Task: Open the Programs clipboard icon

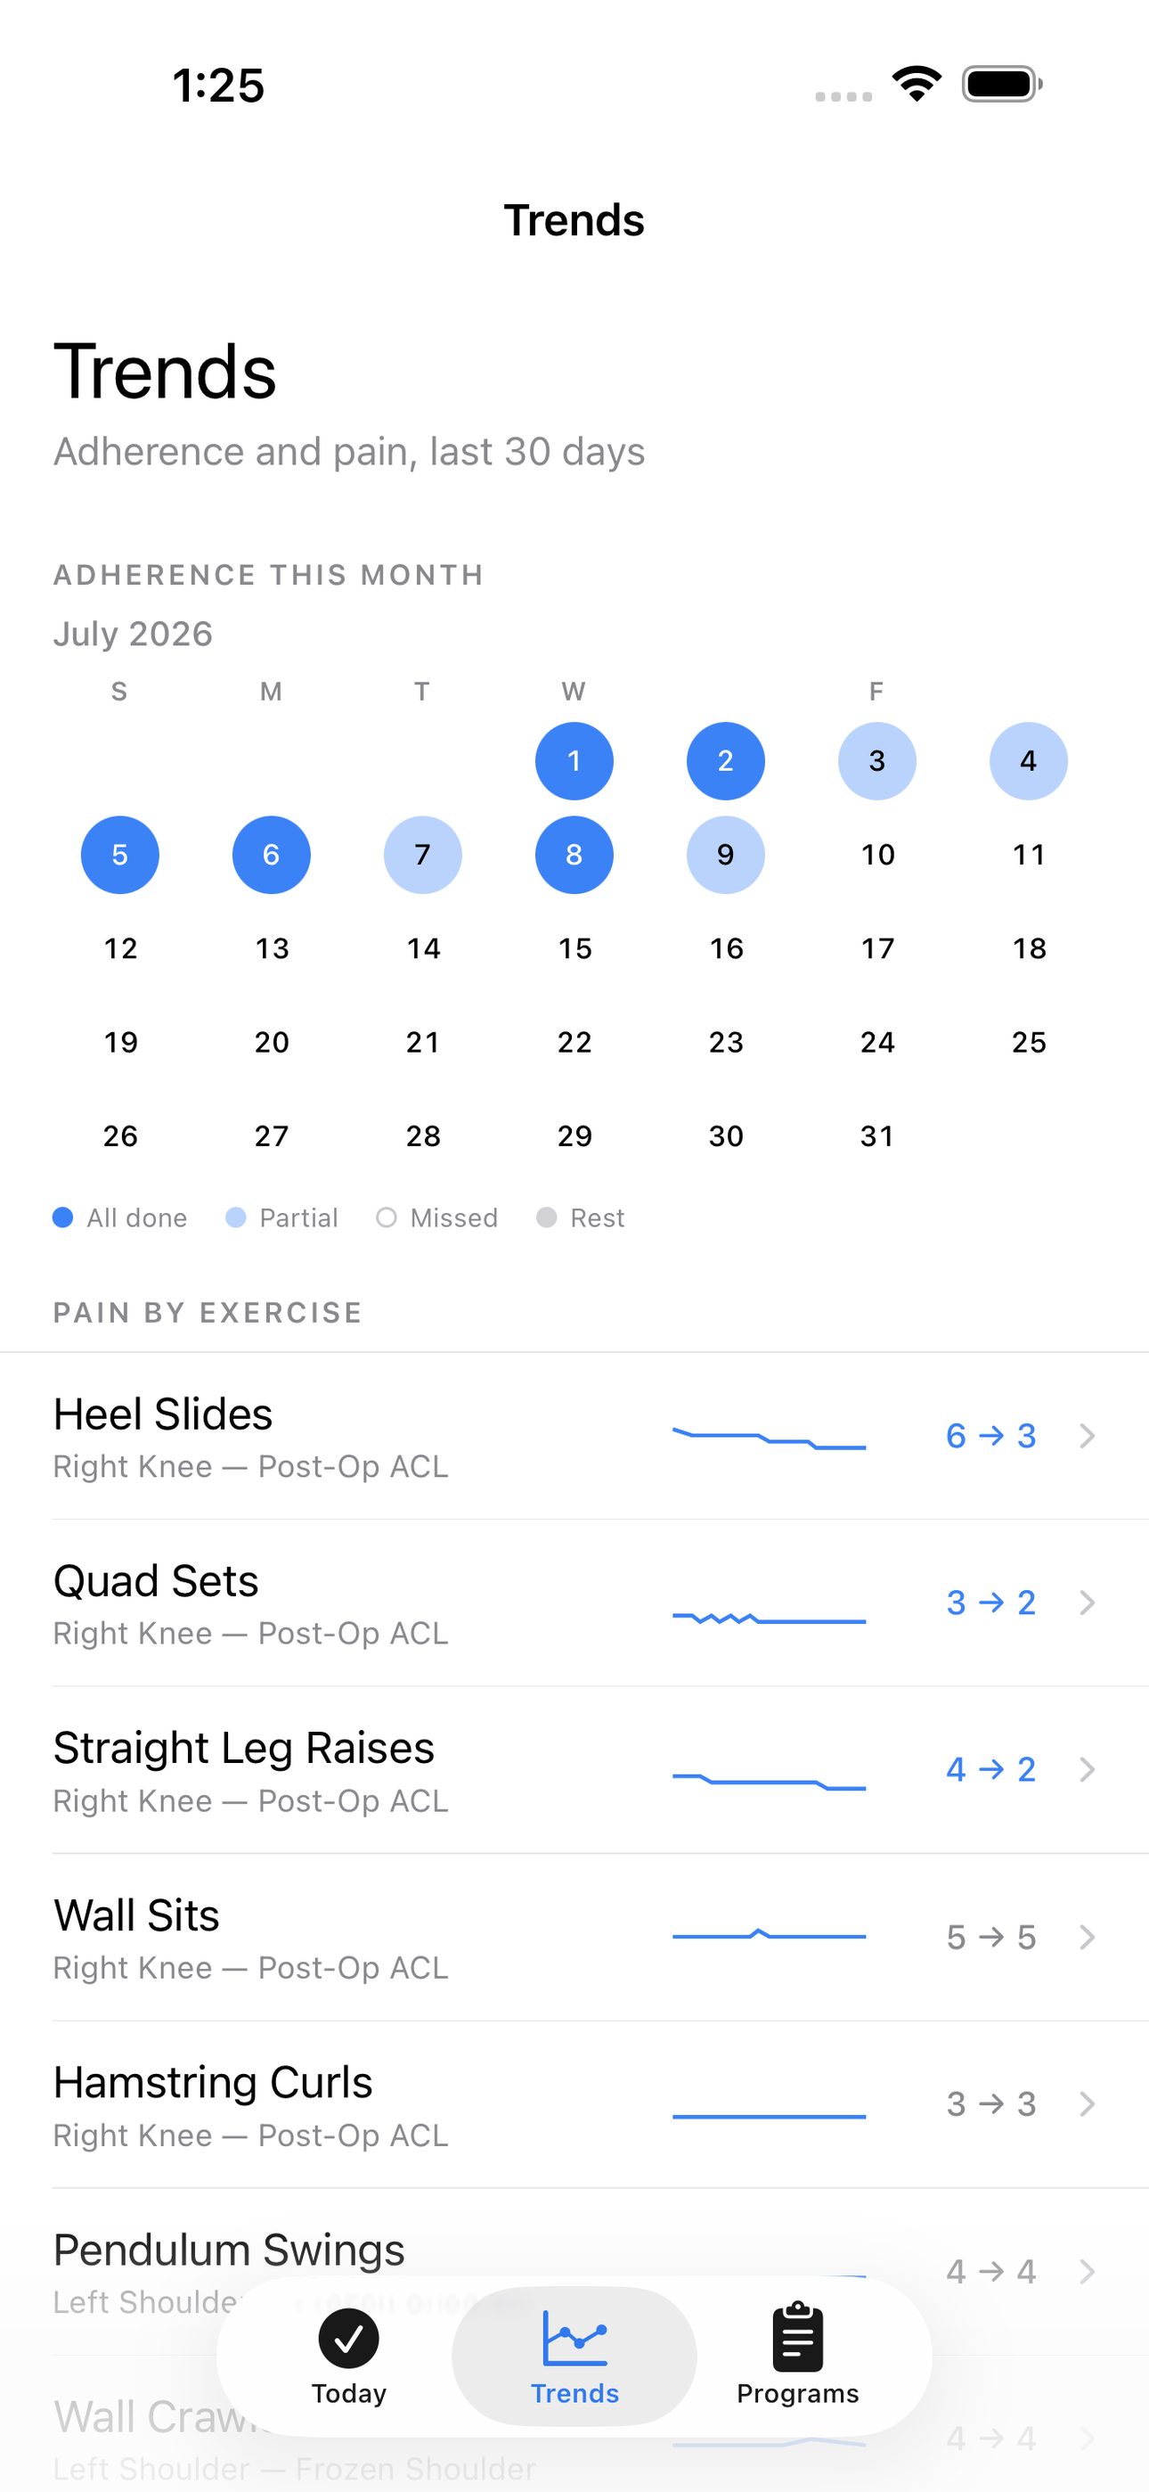Action: pos(798,2337)
